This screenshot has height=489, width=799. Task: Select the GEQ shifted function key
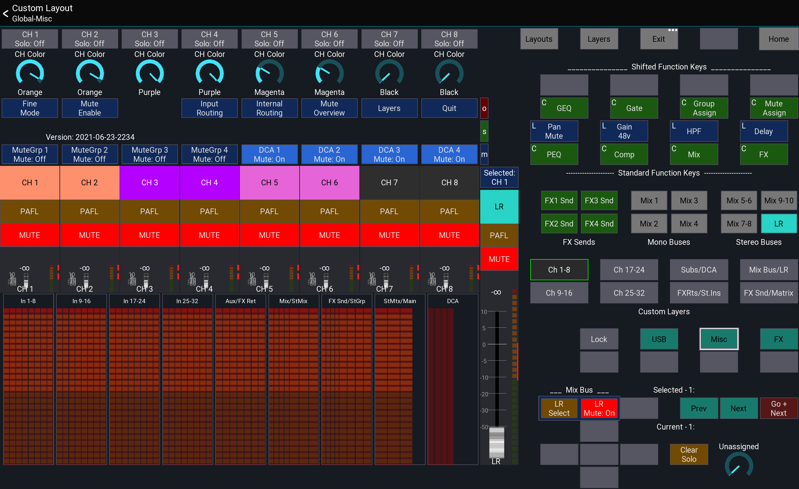[x=564, y=108]
